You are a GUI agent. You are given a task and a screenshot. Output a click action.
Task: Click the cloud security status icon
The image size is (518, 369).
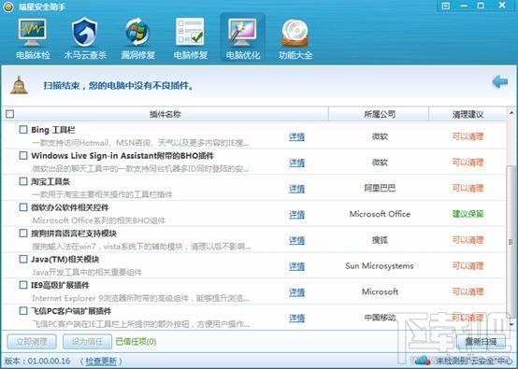pos(423,361)
